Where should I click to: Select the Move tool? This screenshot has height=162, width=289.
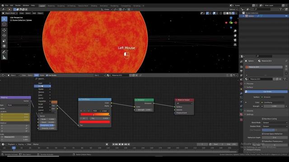coord(5,30)
